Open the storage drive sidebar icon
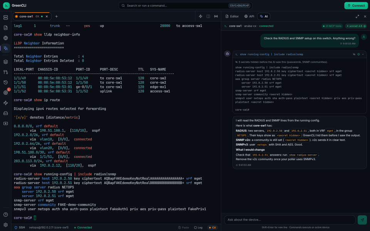This screenshot has height=231, width=370. pos(6,113)
